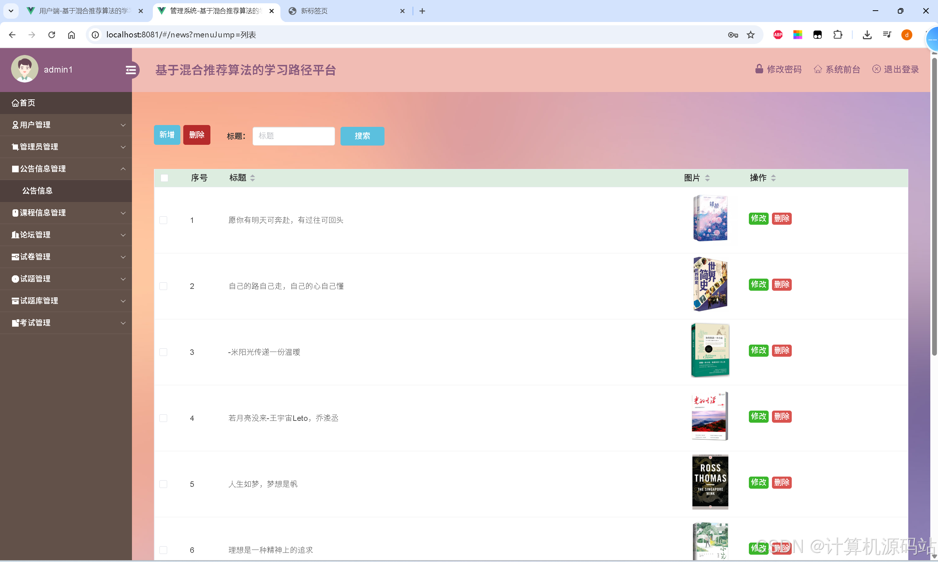938x562 pixels.
Task: Tick the checkbox for row 1
Action: pos(163,220)
